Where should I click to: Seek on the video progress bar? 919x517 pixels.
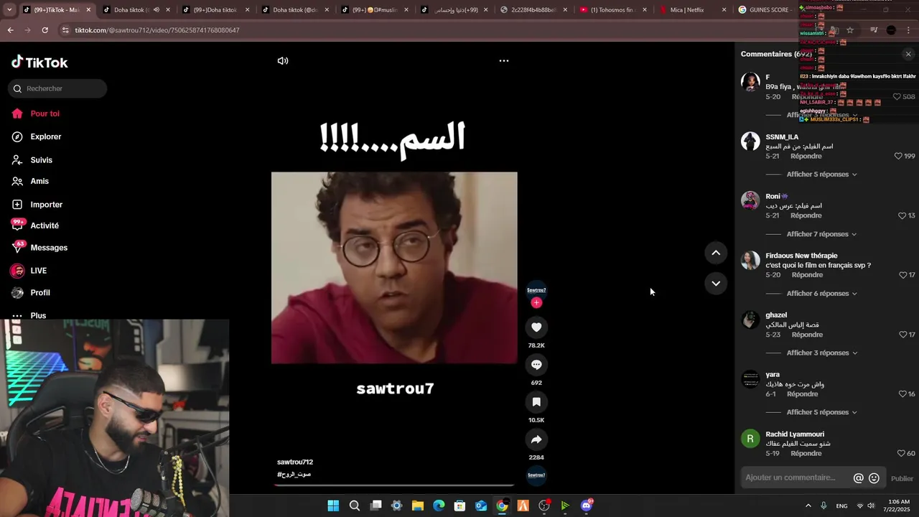click(x=394, y=485)
